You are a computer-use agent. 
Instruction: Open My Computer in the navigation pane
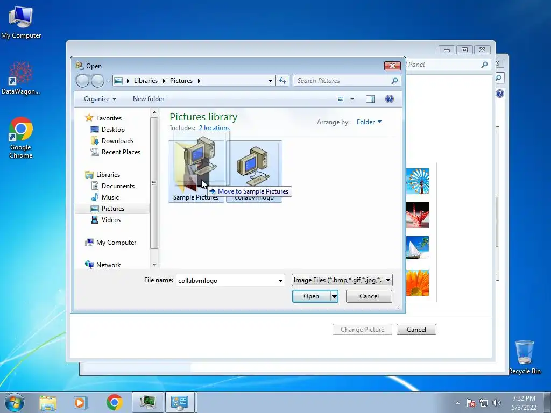coord(116,243)
